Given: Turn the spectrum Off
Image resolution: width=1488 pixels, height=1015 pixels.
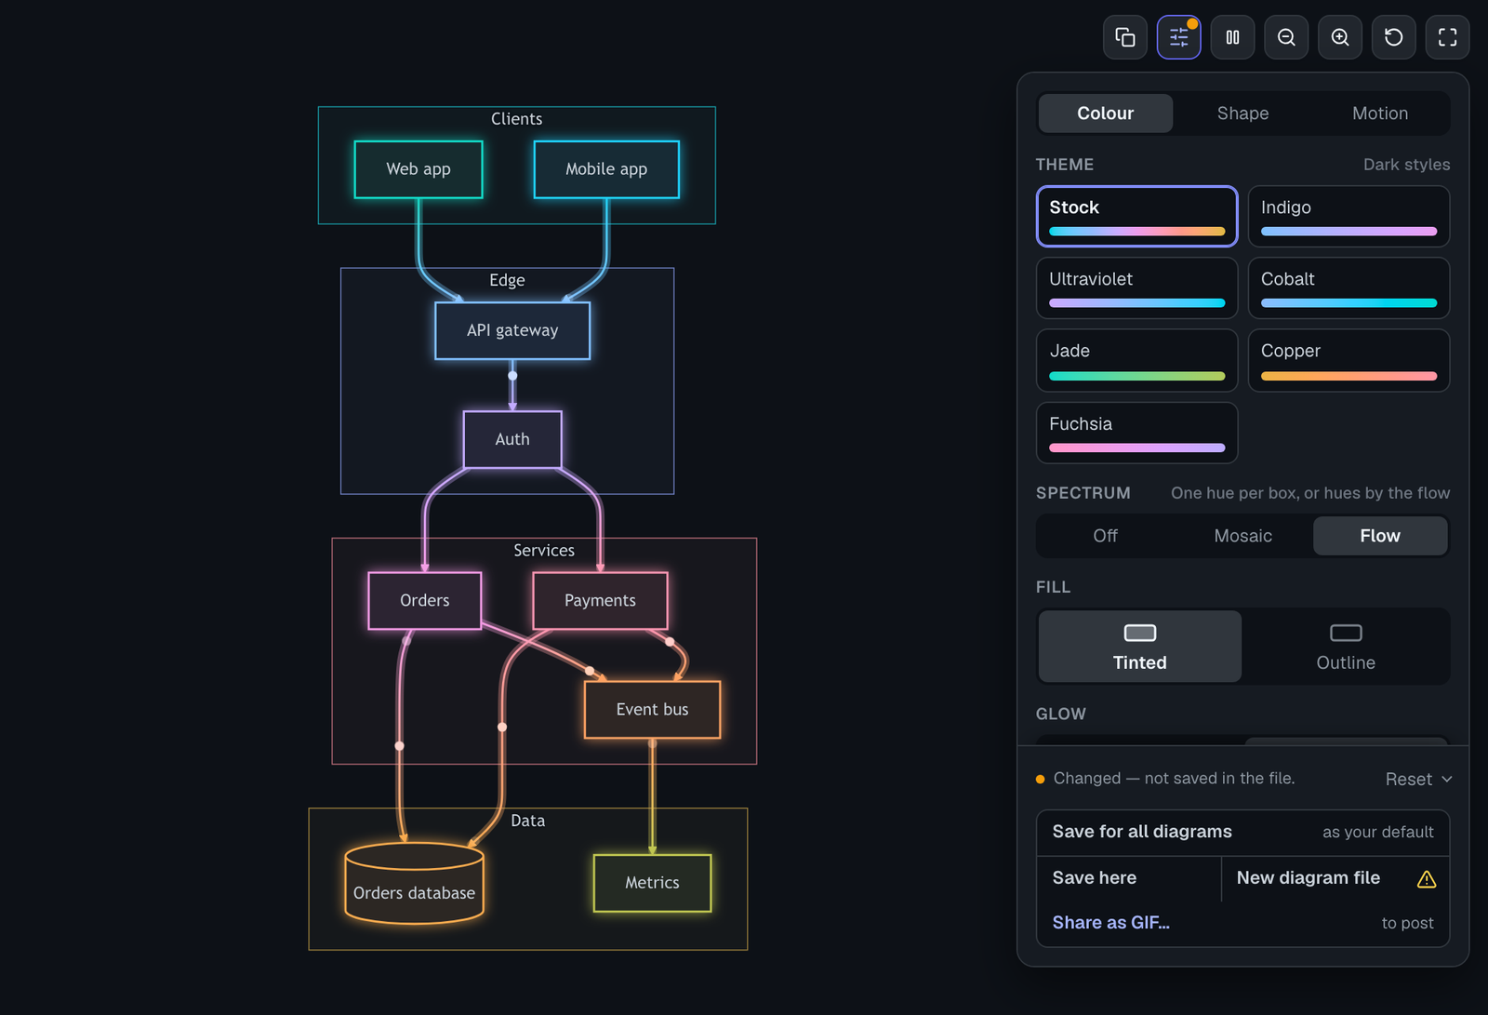Looking at the screenshot, I should (x=1106, y=536).
